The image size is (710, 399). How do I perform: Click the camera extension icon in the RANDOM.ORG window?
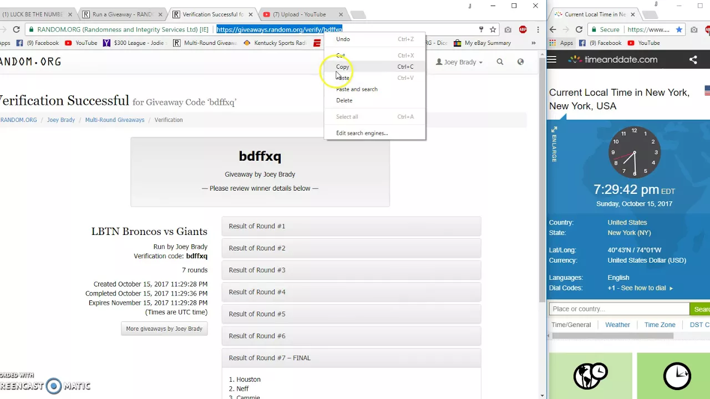click(508, 29)
